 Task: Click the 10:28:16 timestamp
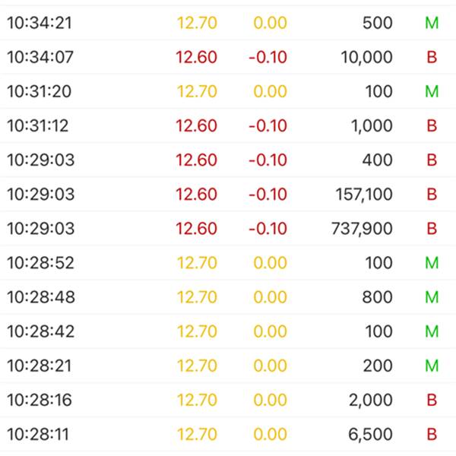point(41,400)
